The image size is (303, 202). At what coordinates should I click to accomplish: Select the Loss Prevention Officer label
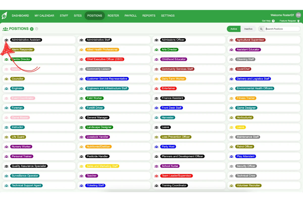click(176, 137)
